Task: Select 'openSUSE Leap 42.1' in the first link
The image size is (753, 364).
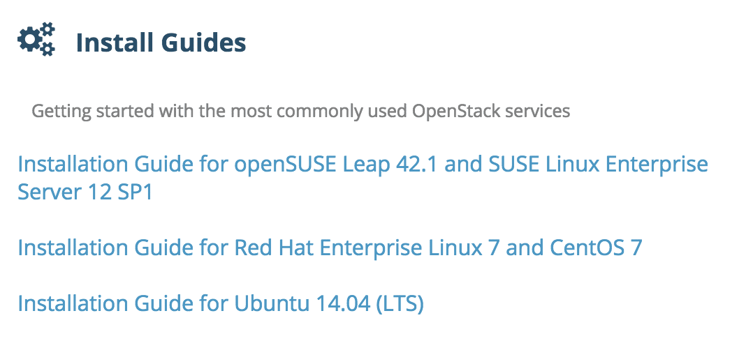Action: [x=337, y=165]
